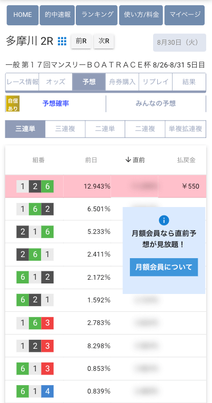Open the blue grid race selector icon
212x403 pixels.
point(62,41)
